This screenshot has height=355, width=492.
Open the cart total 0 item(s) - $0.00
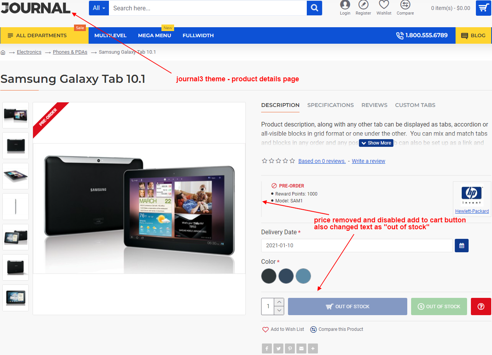pos(451,8)
